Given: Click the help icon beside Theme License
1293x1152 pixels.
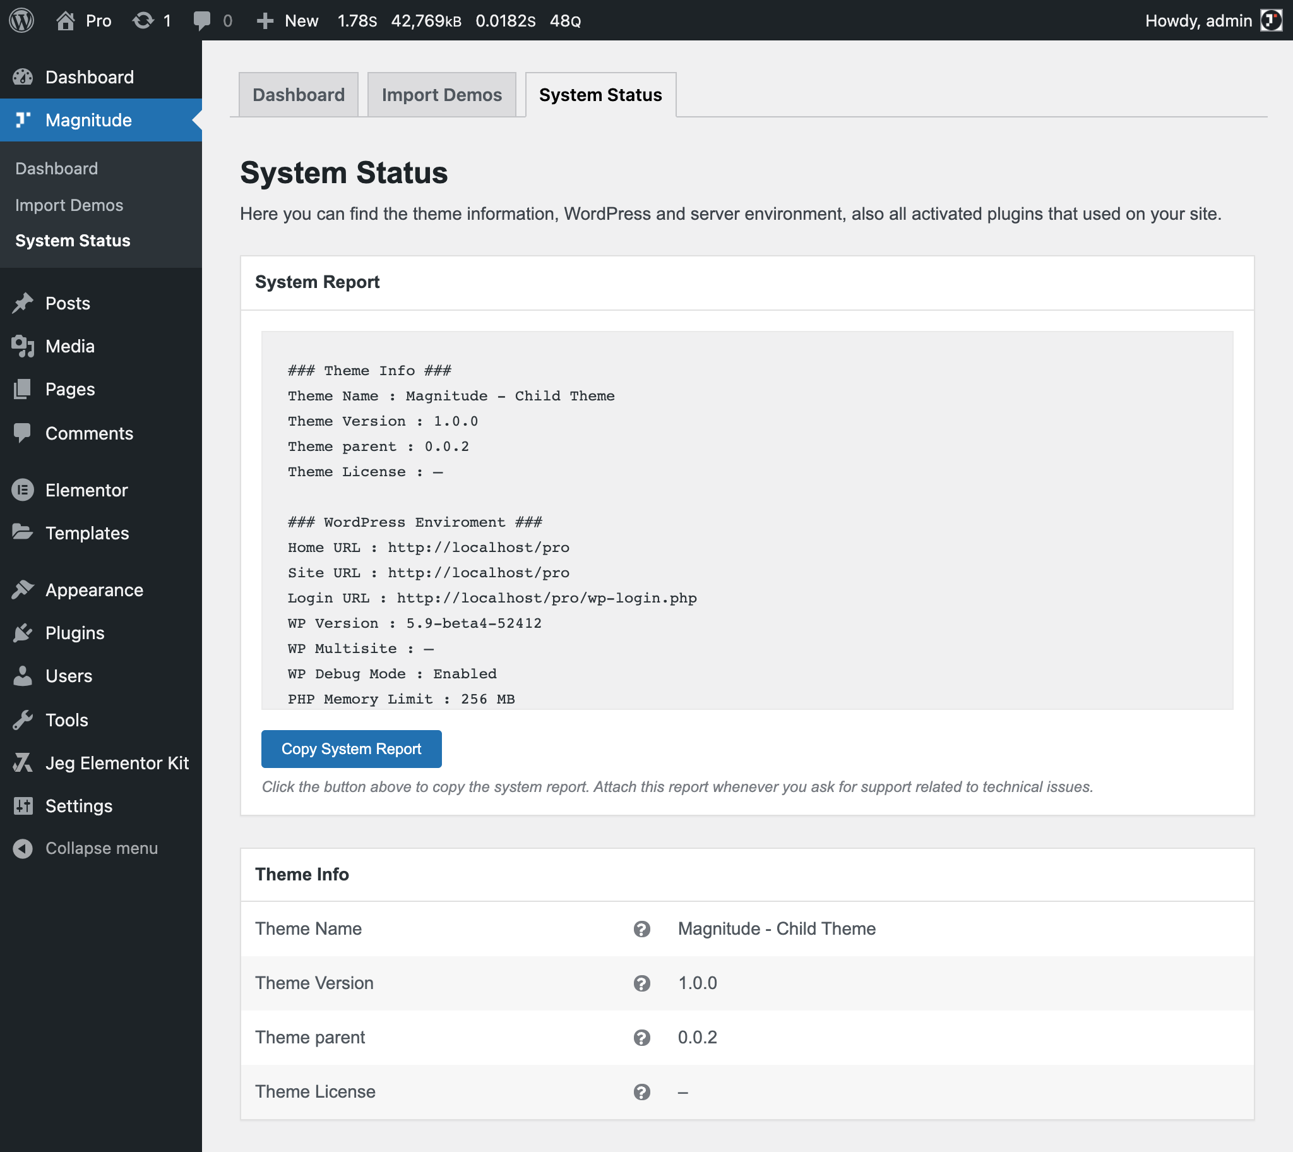Looking at the screenshot, I should [641, 1092].
